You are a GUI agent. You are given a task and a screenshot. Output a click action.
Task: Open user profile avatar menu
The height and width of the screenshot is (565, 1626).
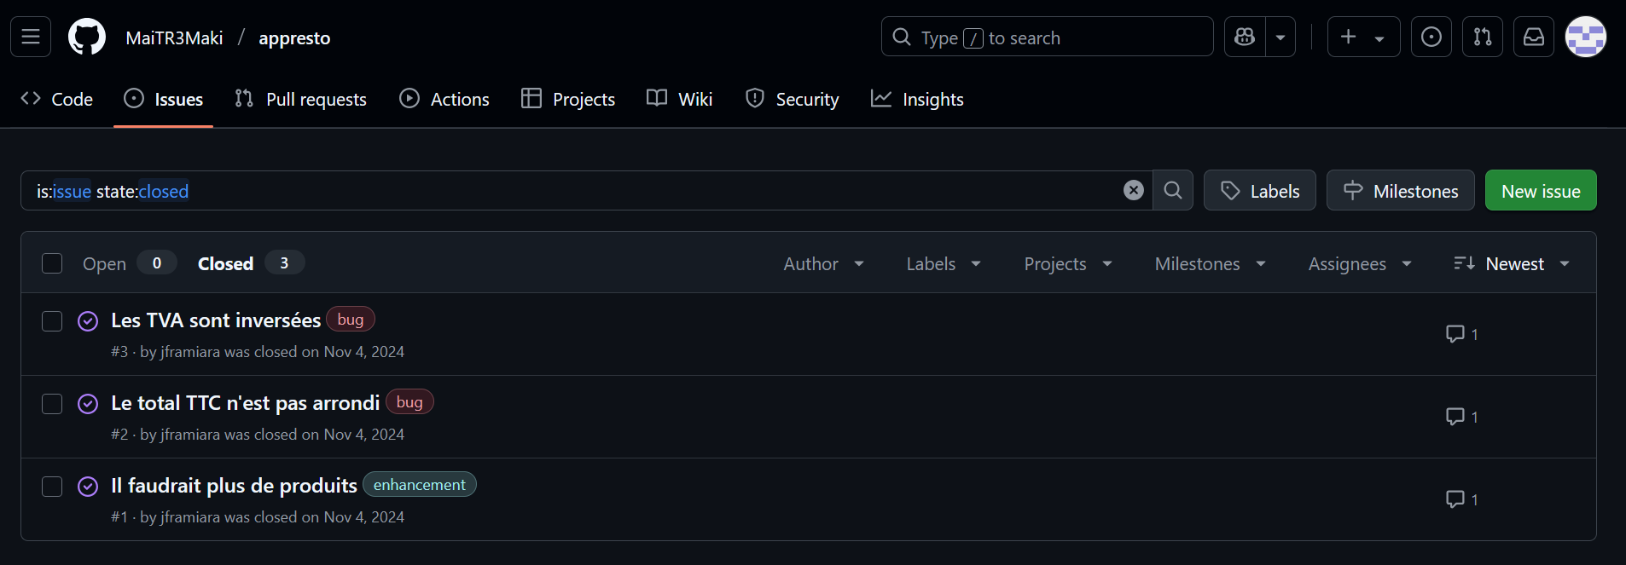click(1585, 37)
